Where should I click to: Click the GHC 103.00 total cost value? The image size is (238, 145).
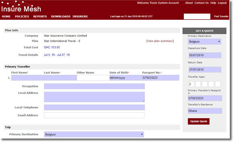point(52,47)
